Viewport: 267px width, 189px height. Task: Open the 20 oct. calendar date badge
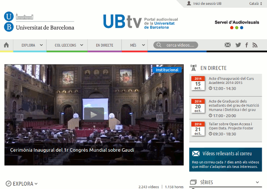click(x=198, y=106)
